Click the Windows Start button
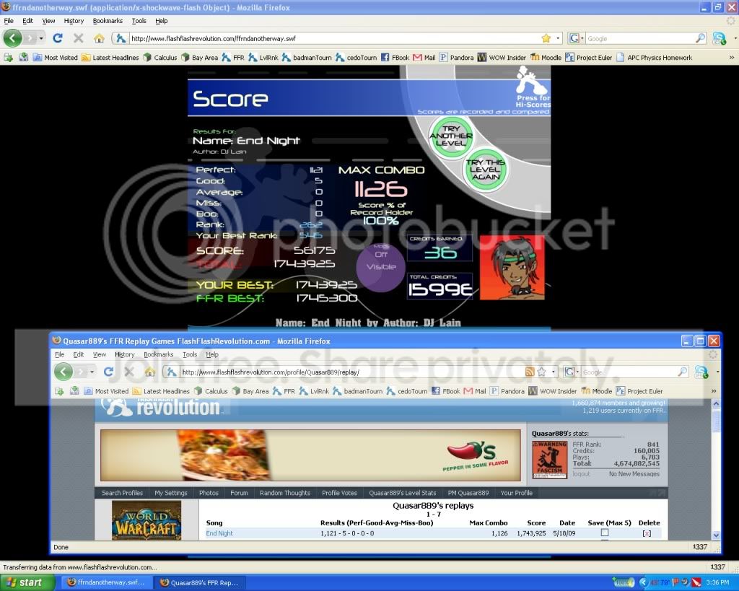 click(25, 582)
